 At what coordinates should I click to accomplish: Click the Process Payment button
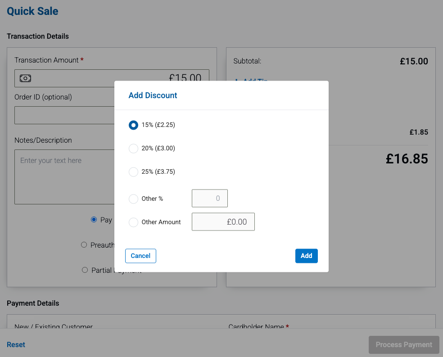(404, 345)
